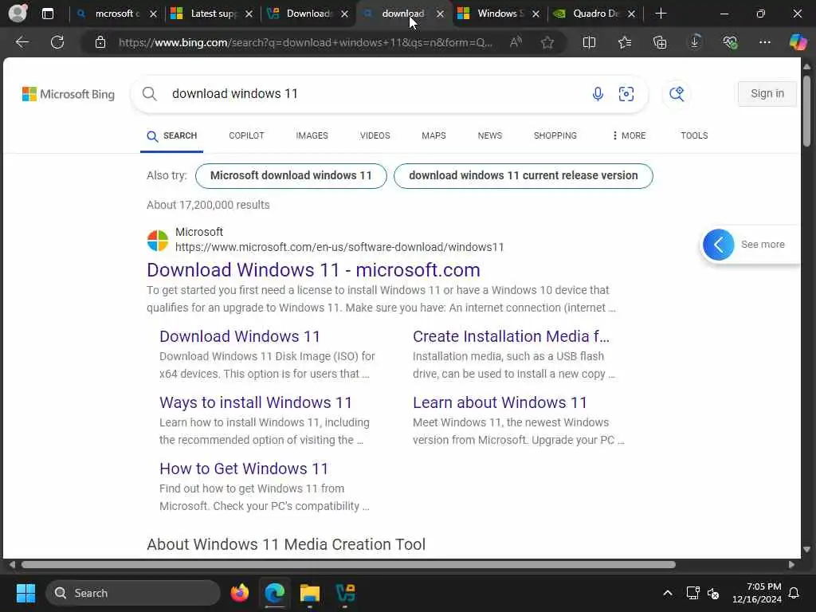Viewport: 816px width, 612px height.
Task: Select the COPILOT search category
Action: pyautogui.click(x=246, y=135)
